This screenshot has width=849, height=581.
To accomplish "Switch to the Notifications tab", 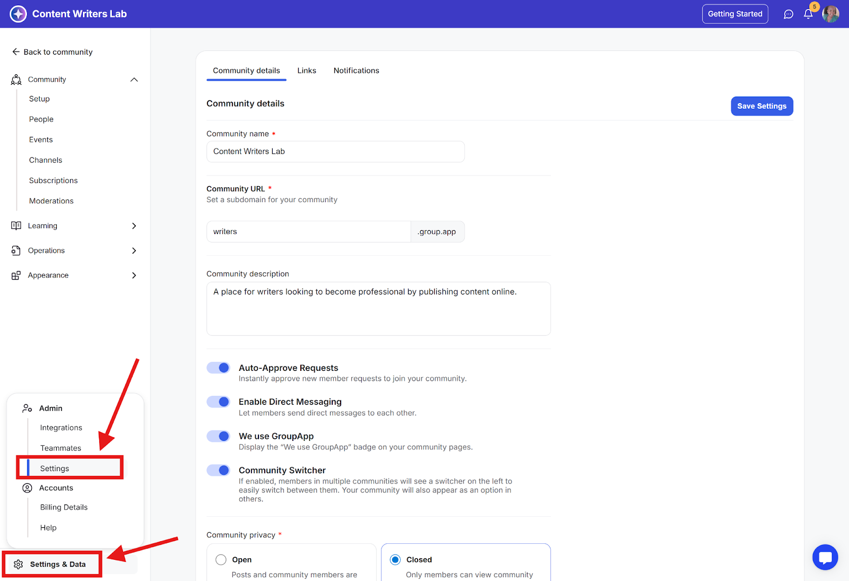I will pos(357,71).
